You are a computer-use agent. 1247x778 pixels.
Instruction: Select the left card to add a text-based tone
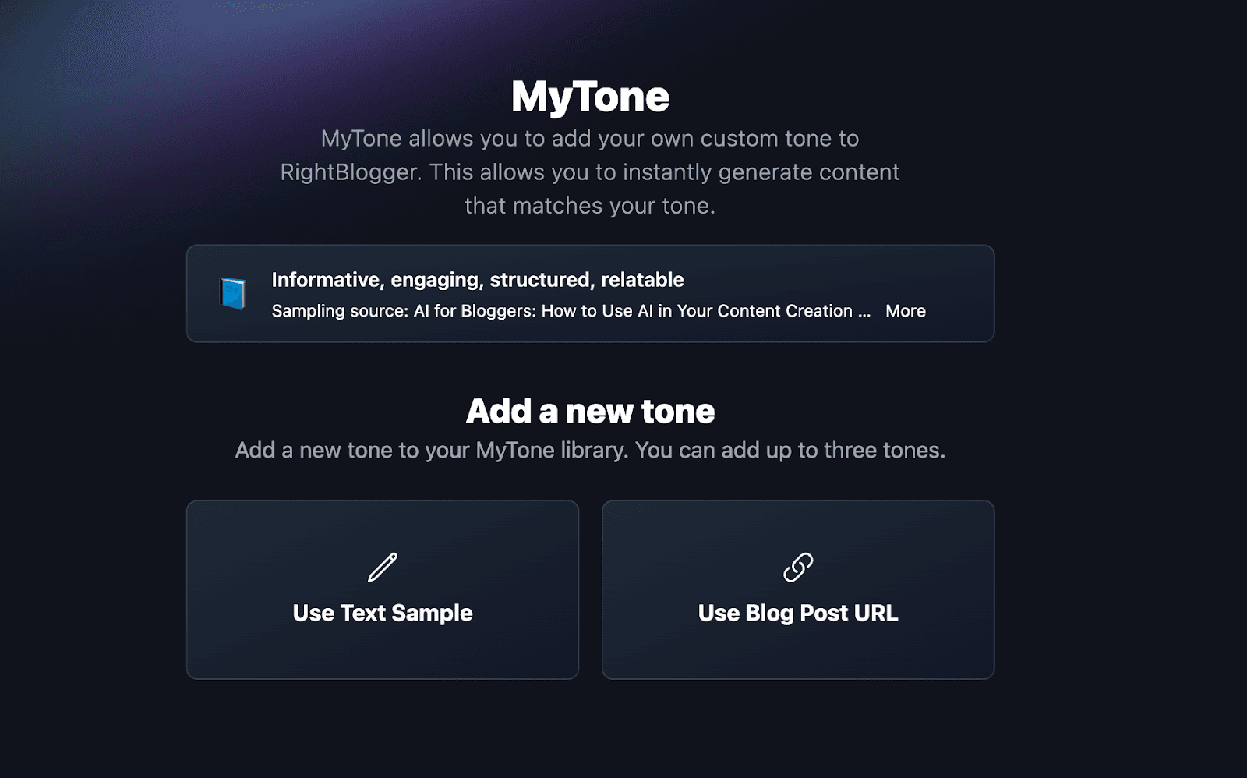(x=381, y=589)
